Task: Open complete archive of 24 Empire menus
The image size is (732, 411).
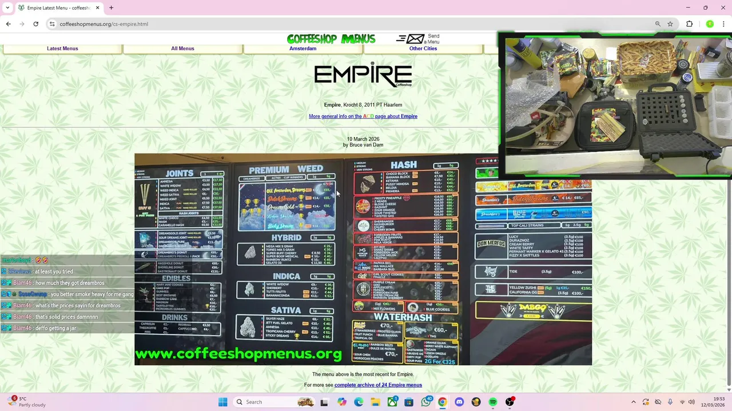Action: tap(378, 385)
